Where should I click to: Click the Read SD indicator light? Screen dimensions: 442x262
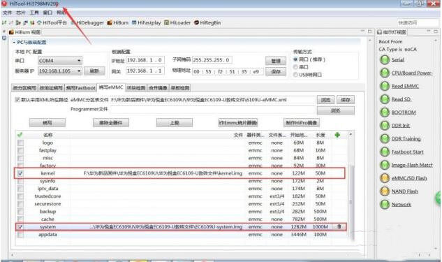[385, 99]
